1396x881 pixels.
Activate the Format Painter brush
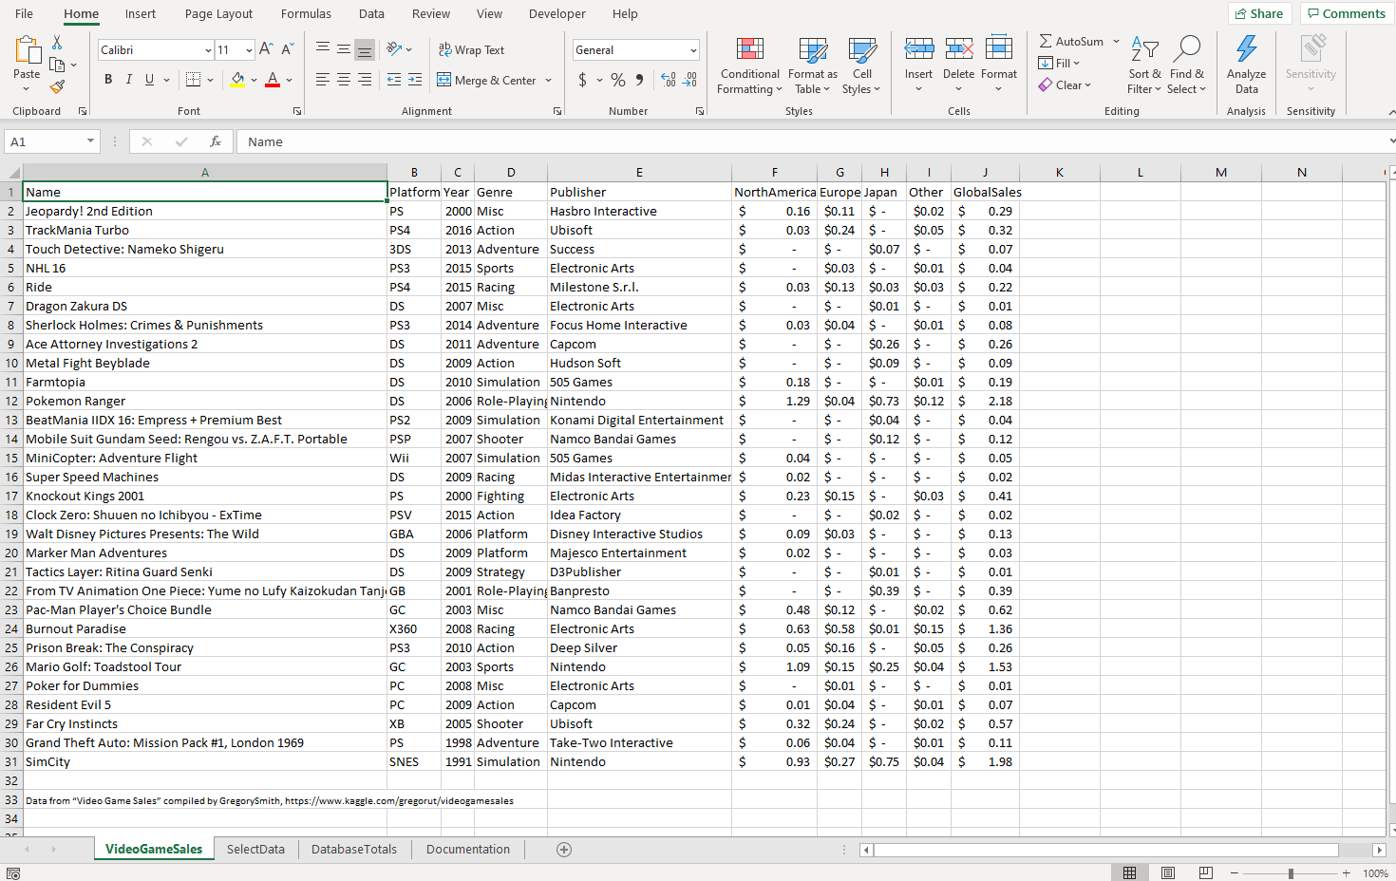[x=57, y=86]
